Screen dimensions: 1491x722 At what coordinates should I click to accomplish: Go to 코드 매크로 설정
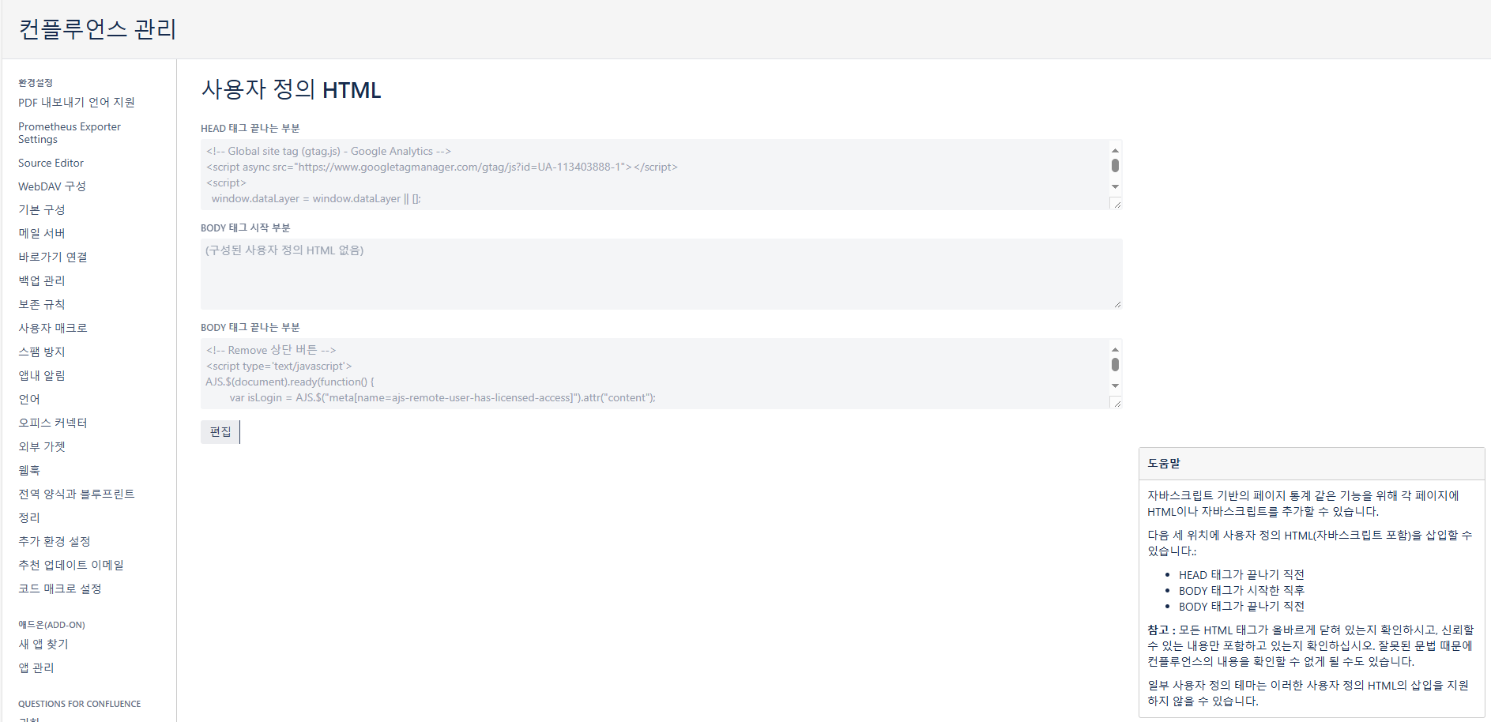pos(60,589)
